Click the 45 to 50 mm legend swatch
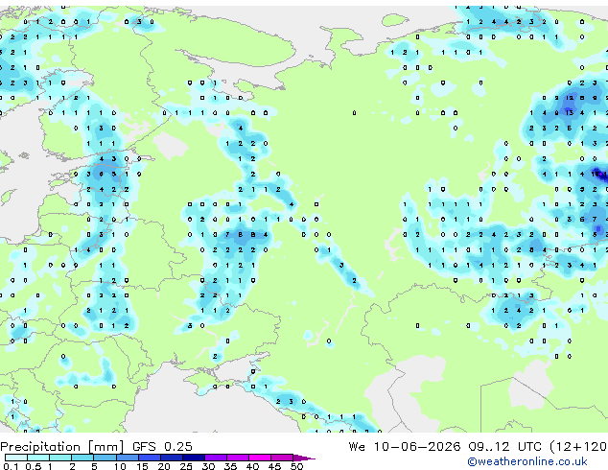 click(x=282, y=458)
